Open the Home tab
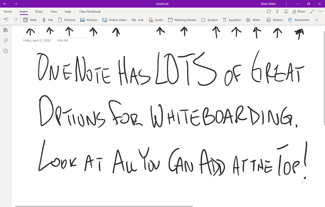 coord(8,12)
